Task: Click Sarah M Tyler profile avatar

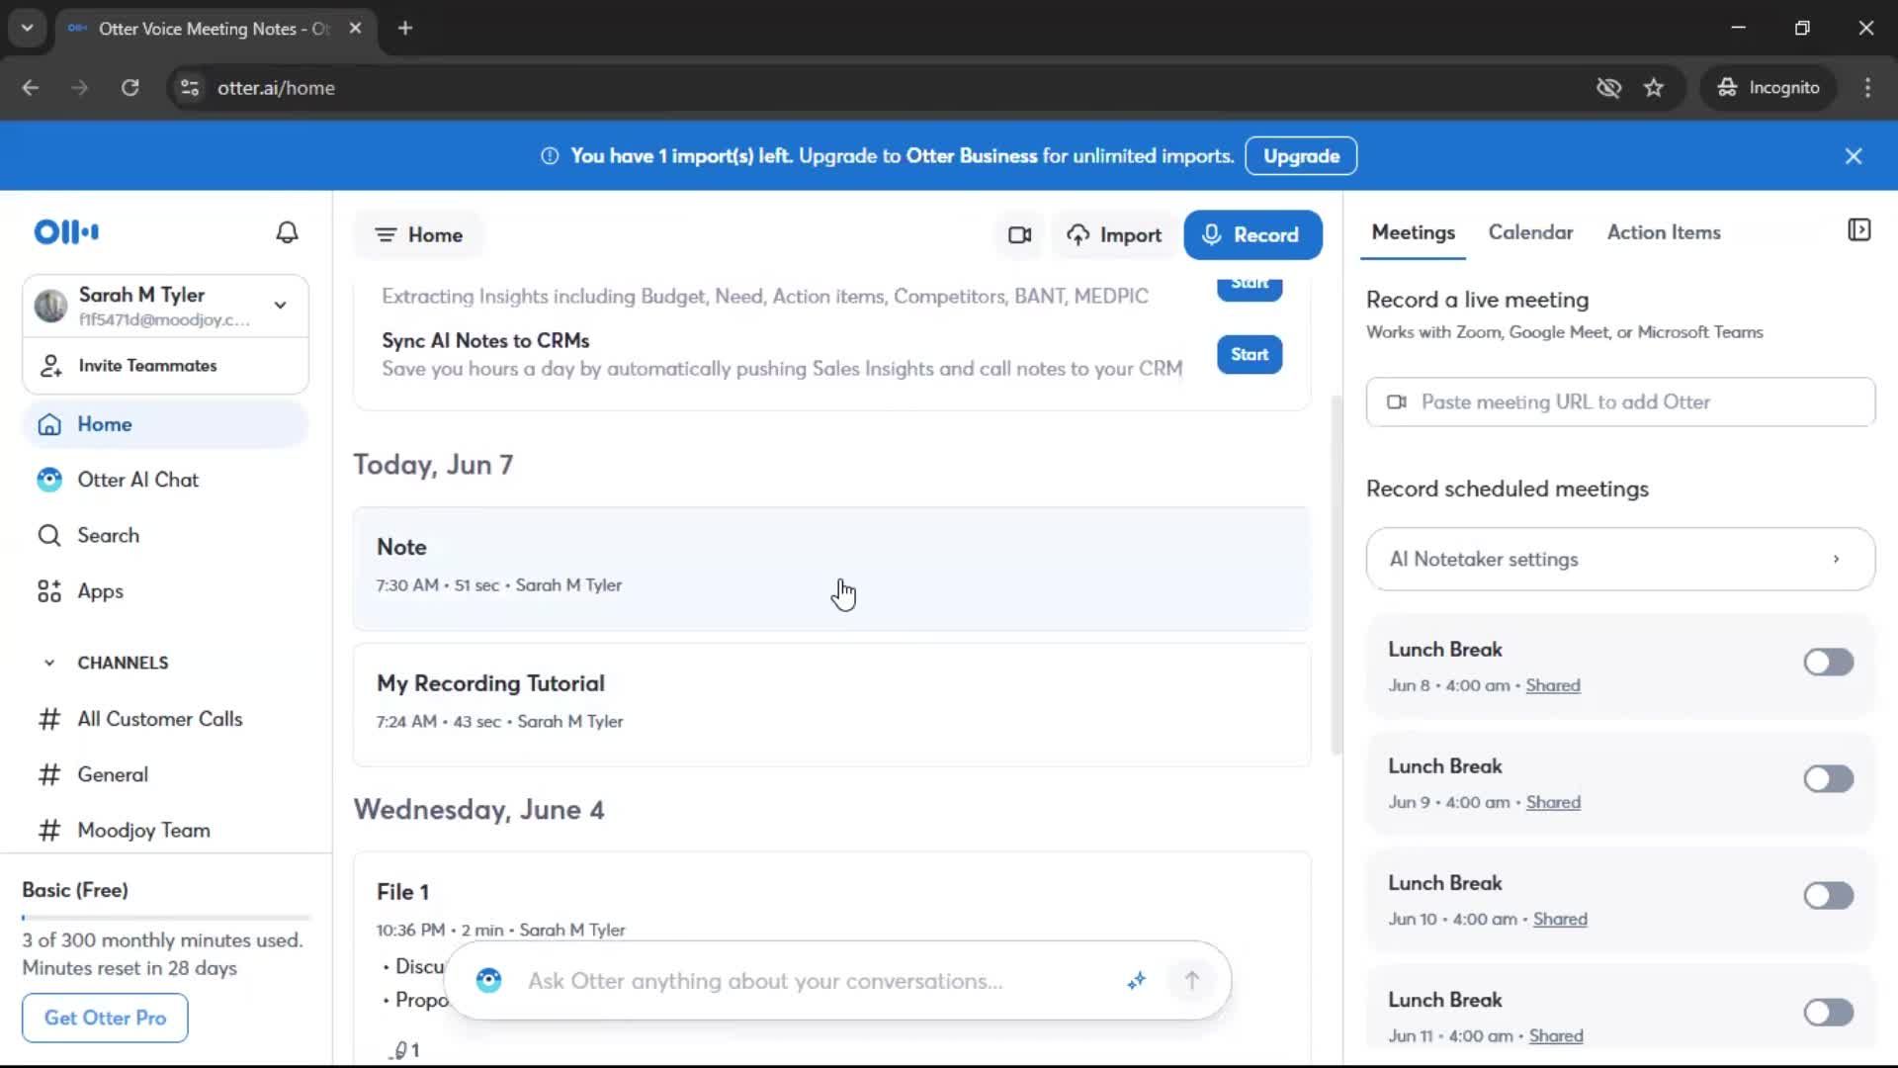Action: [x=50, y=306]
